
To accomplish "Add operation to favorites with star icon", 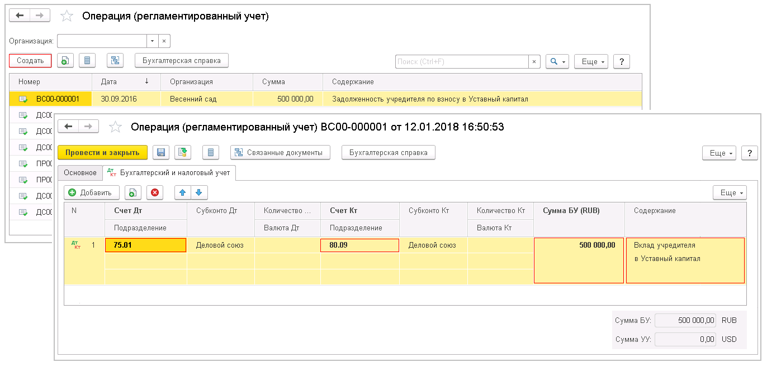I will point(115,127).
